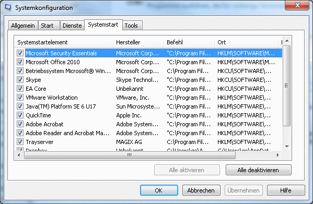This screenshot has height=204, width=313.
Task: Select Java(TM) Platform SE 6 U17 entry
Action: (61, 106)
